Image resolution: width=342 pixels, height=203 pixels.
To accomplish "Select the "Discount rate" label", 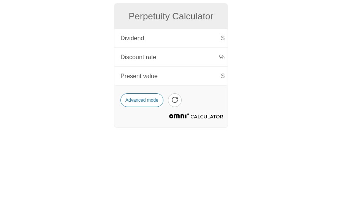I will point(138,57).
